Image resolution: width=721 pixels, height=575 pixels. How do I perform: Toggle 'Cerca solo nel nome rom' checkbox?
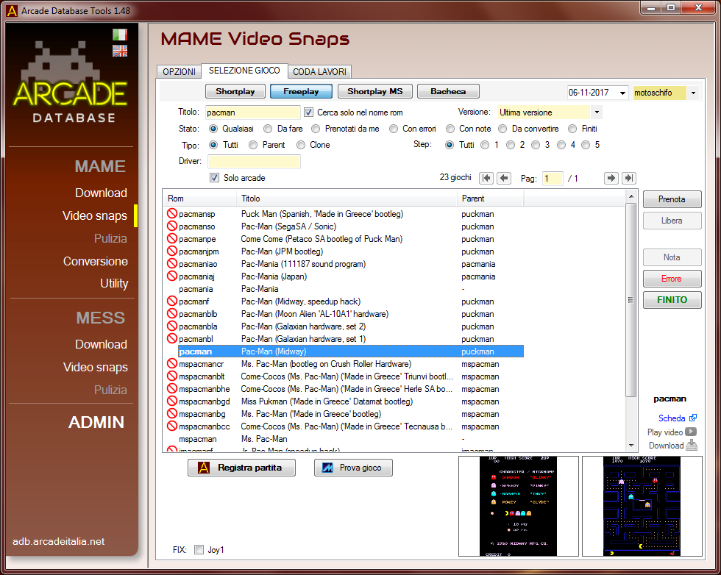tap(308, 113)
